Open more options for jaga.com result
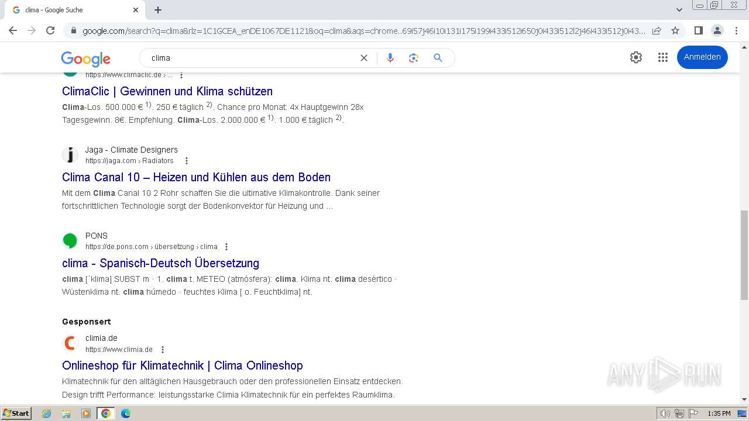Screen dimensions: 749x421 click(x=187, y=161)
